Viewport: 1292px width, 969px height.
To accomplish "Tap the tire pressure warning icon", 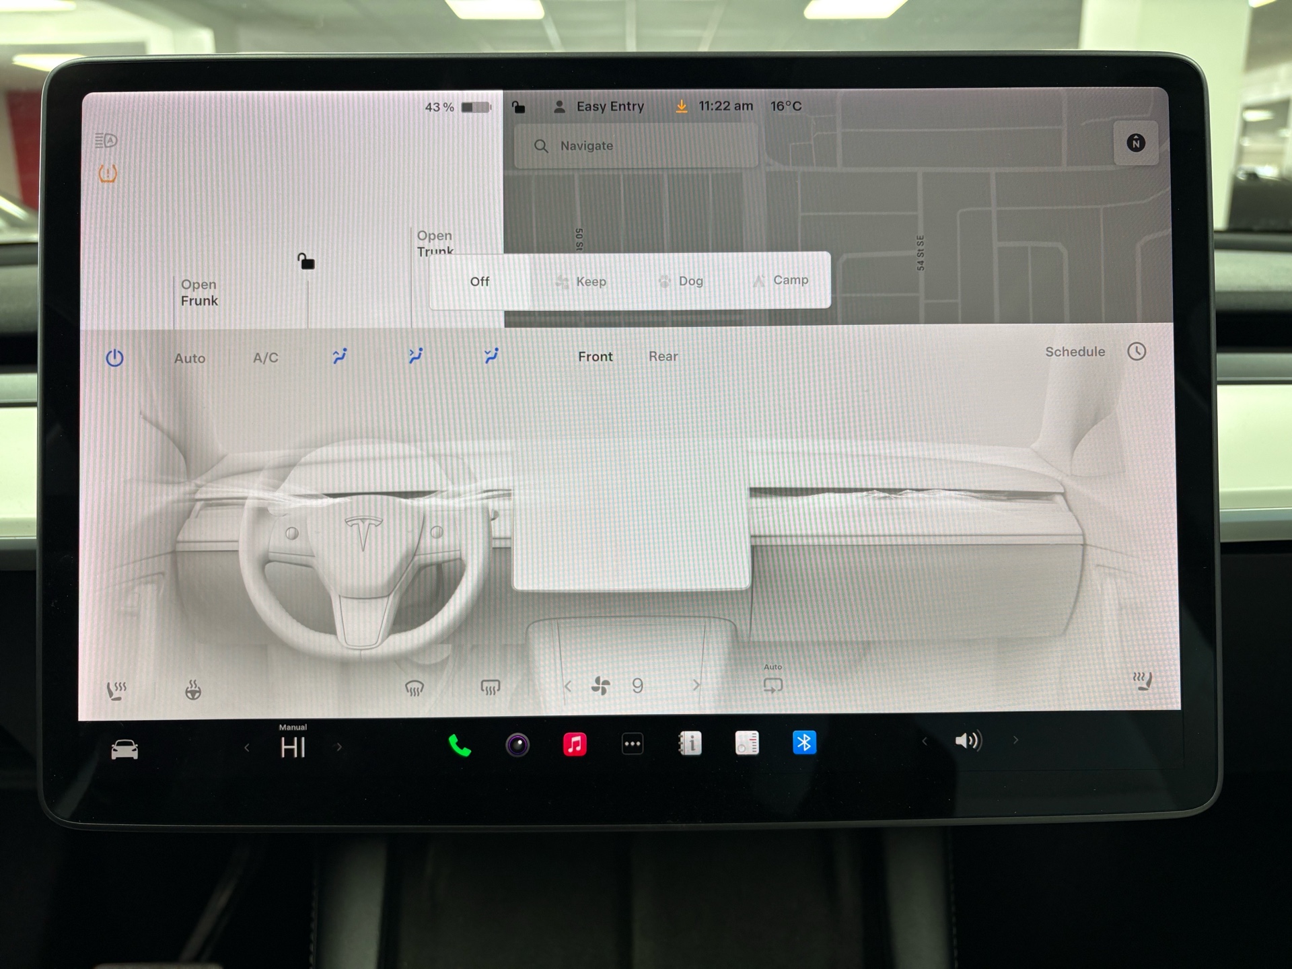I will 108,174.
